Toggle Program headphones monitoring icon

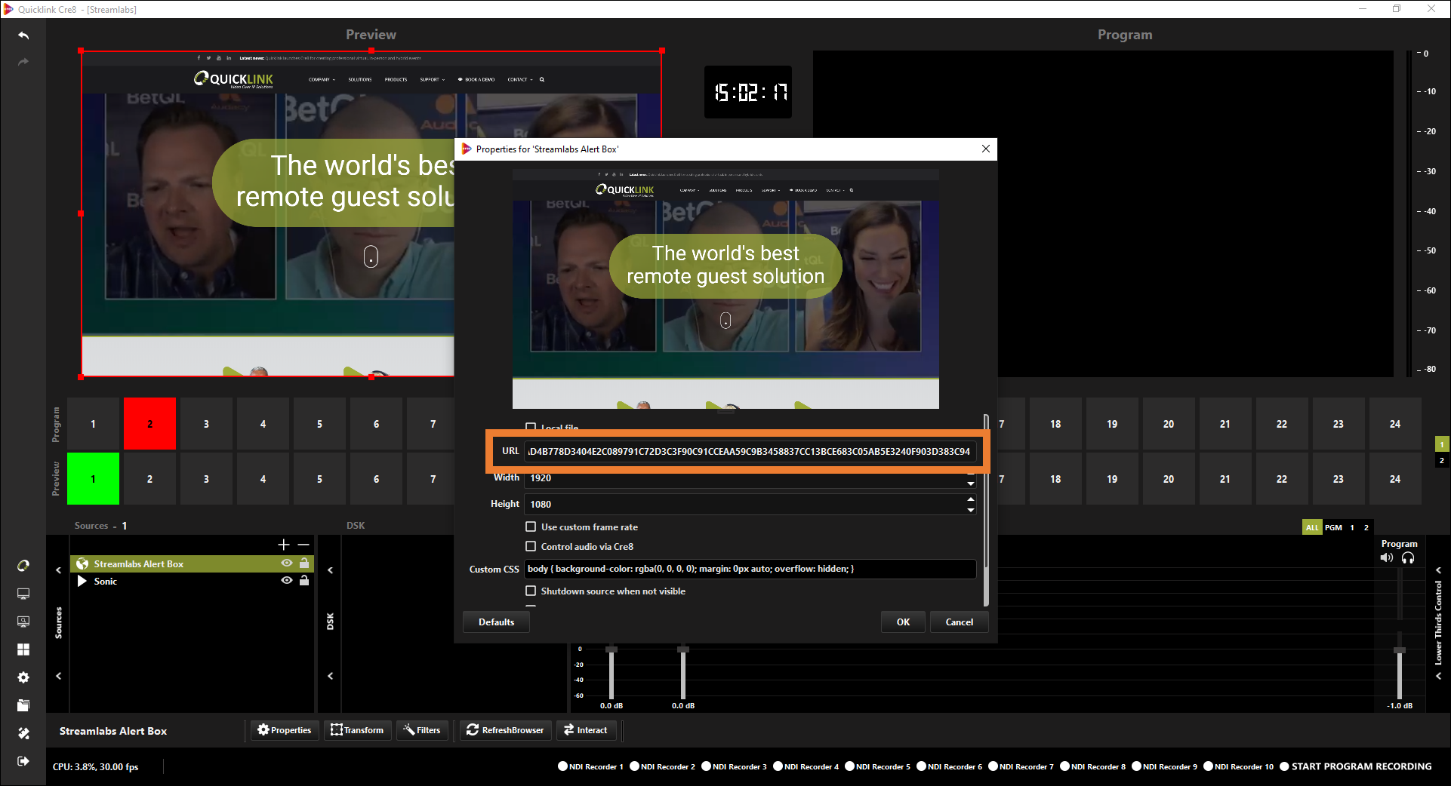coord(1408,558)
